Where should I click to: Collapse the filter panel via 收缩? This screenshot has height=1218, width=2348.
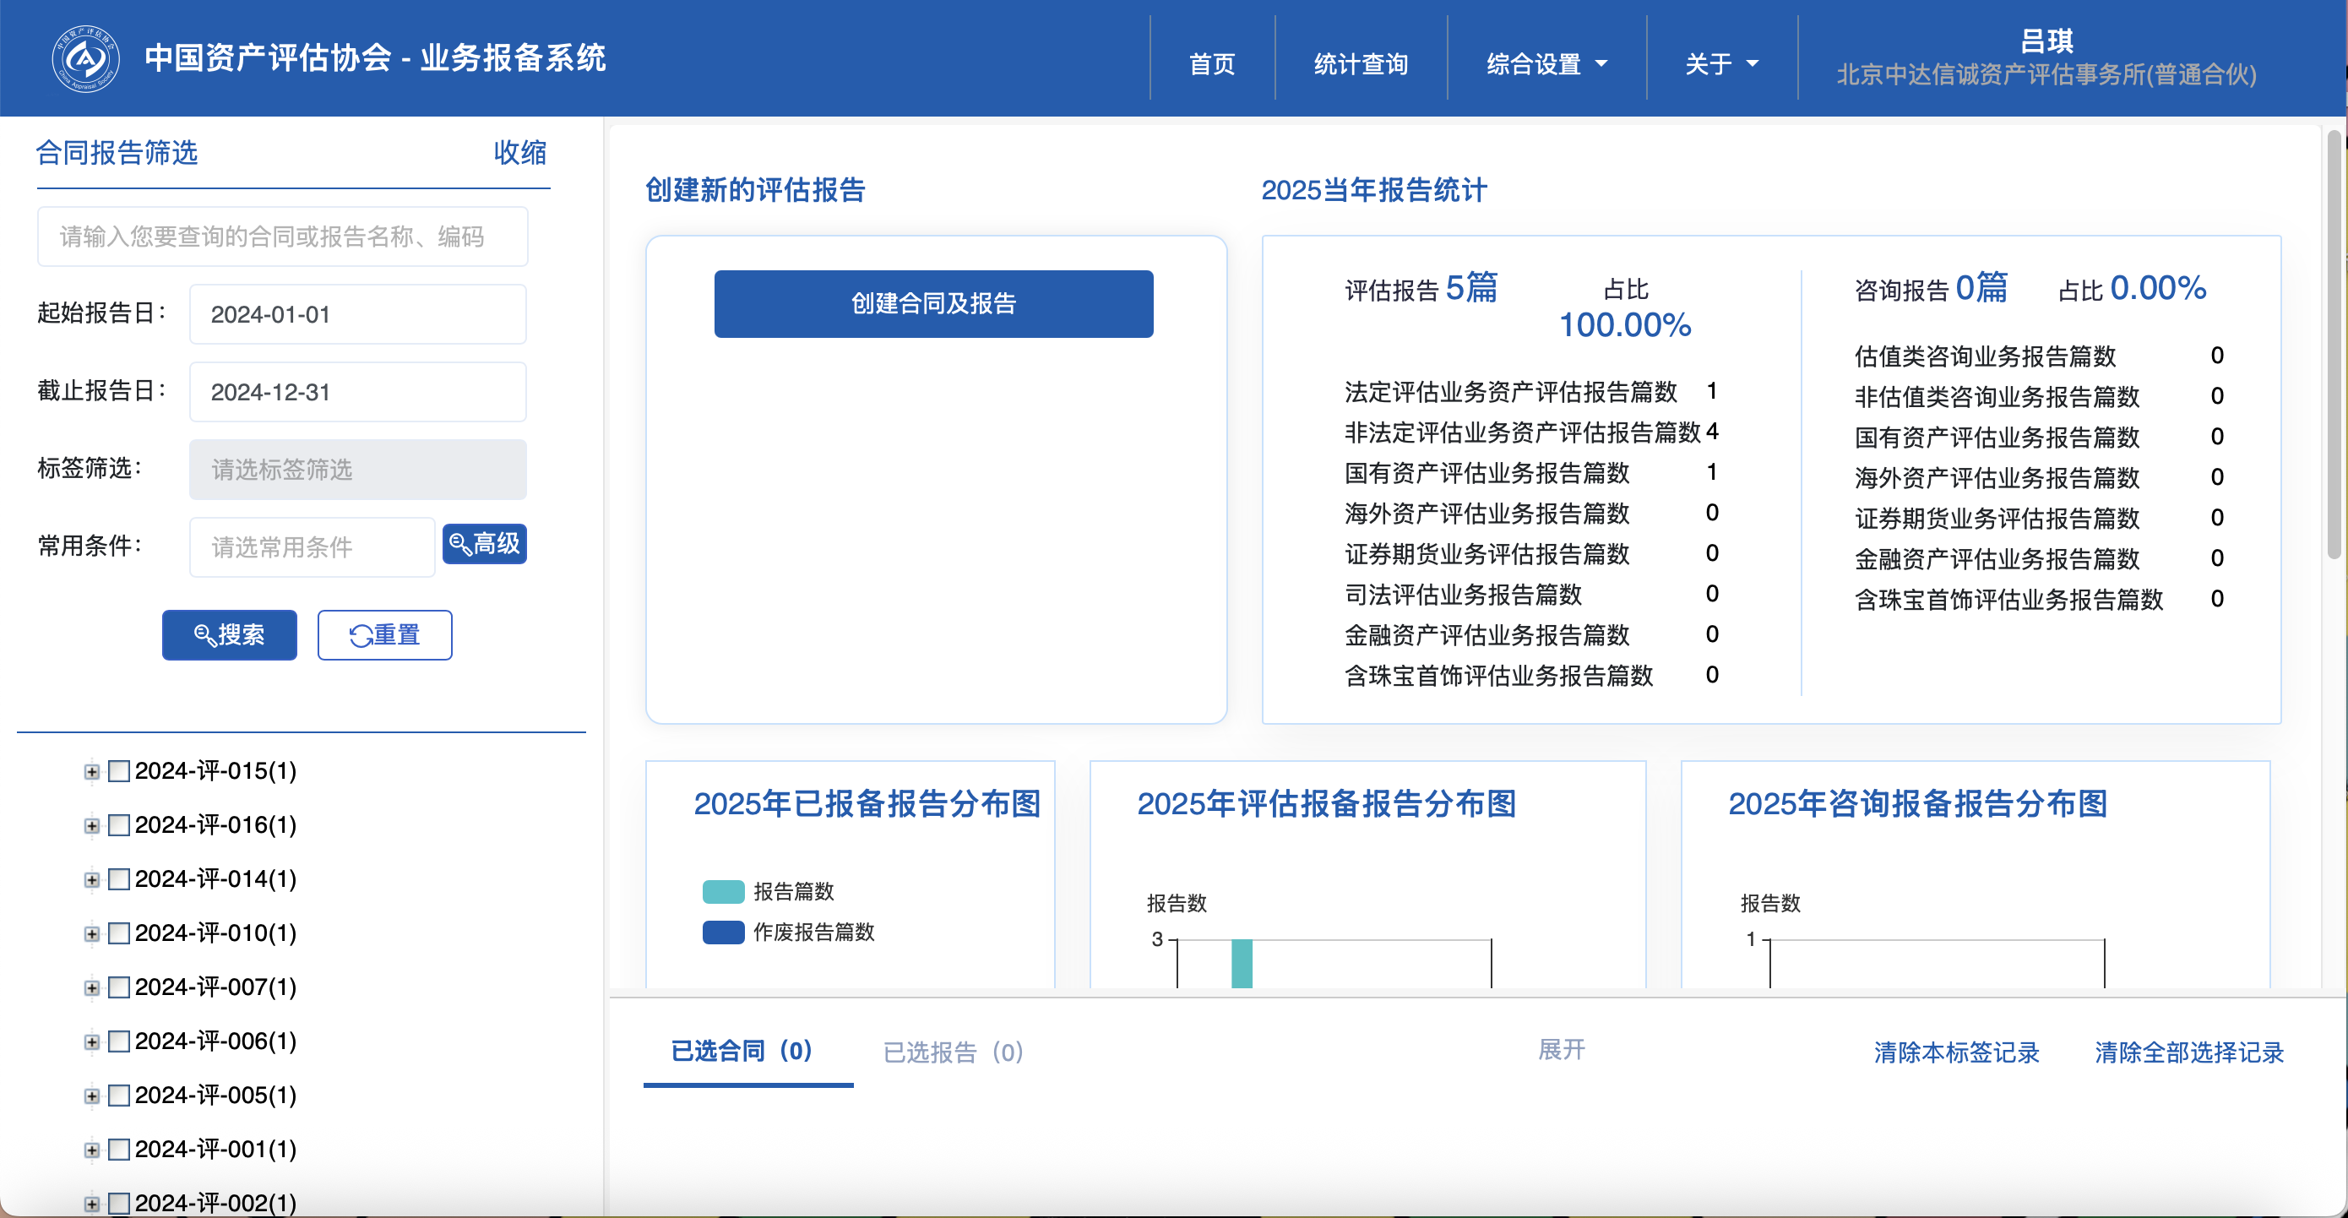pyautogui.click(x=519, y=152)
